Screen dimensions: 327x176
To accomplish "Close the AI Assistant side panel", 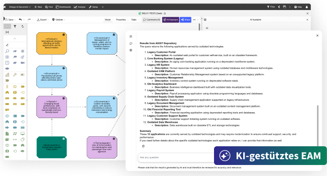I will click(x=307, y=20).
